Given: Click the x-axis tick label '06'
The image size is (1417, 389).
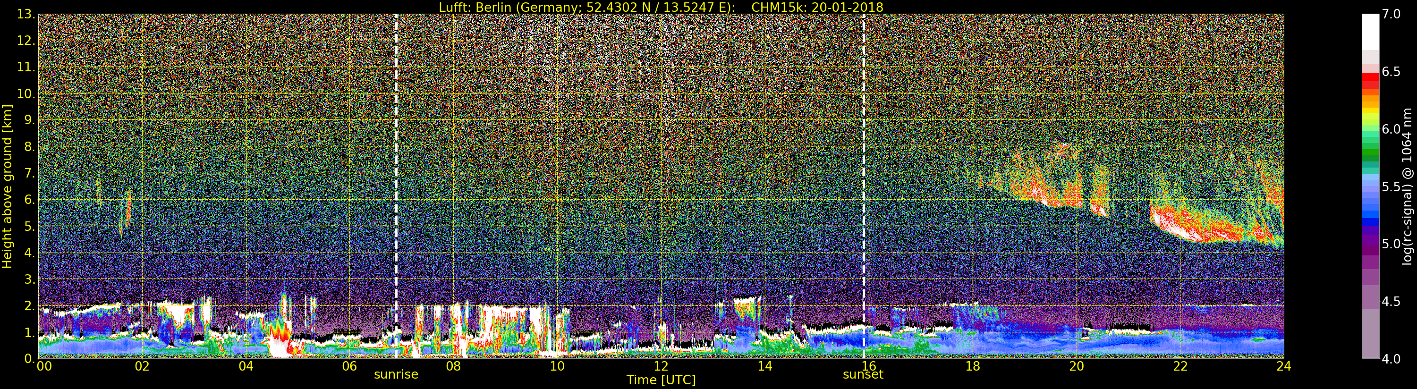Looking at the screenshot, I should coord(349,366).
